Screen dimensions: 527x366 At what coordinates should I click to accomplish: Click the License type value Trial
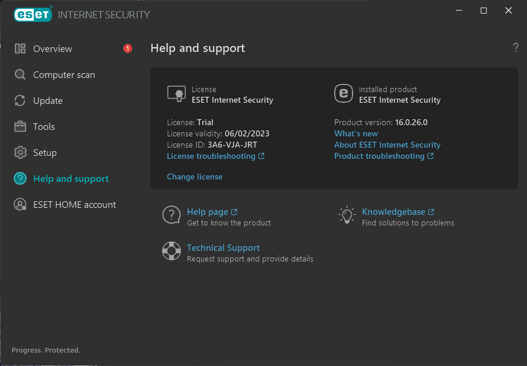click(205, 122)
